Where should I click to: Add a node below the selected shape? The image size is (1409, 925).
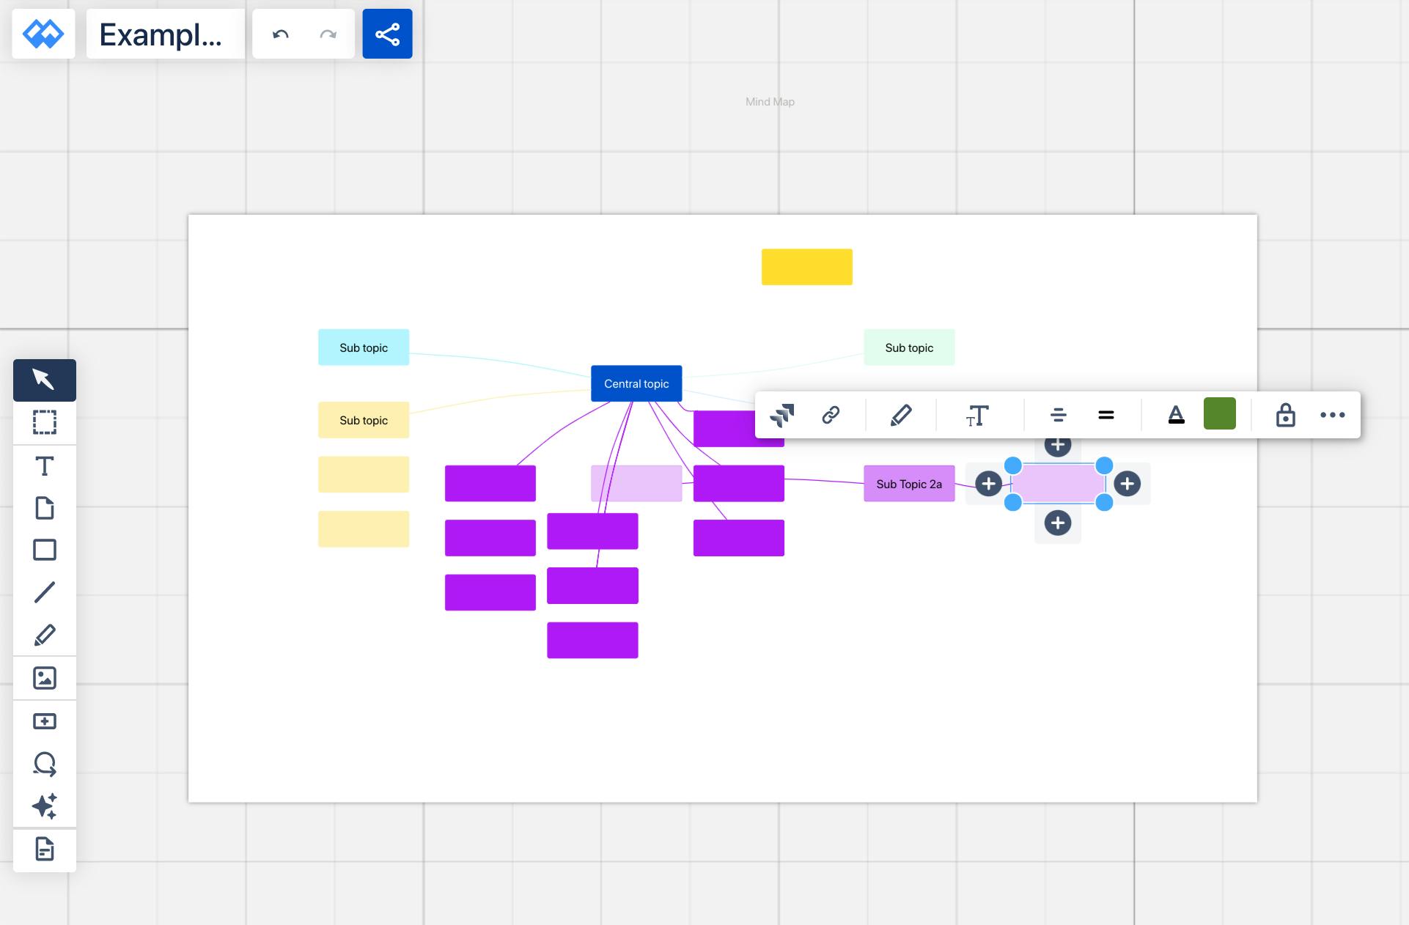click(1058, 523)
